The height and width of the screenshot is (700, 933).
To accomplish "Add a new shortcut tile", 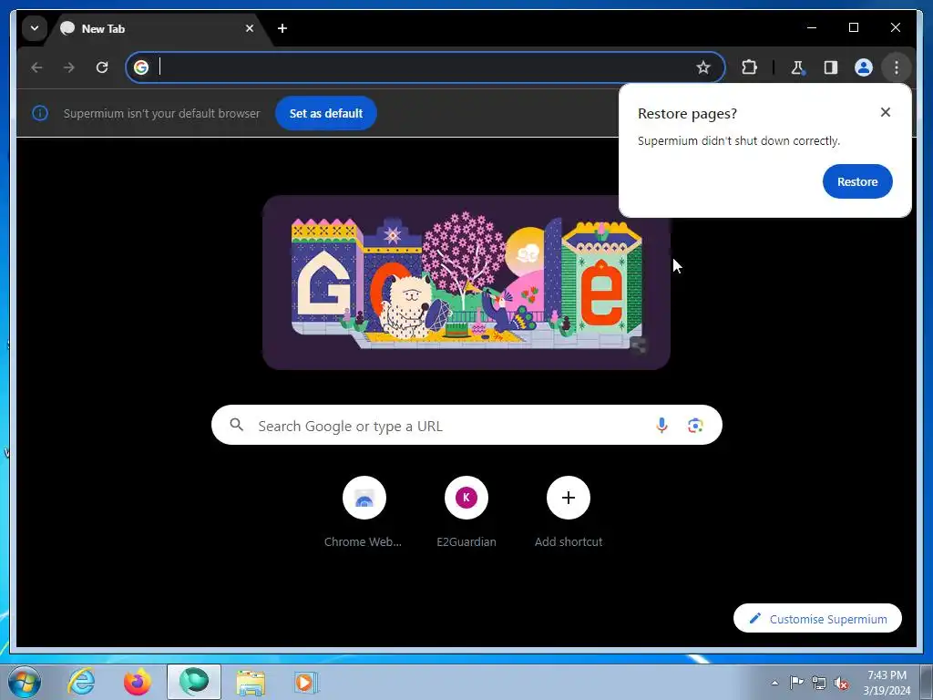I will tap(569, 498).
